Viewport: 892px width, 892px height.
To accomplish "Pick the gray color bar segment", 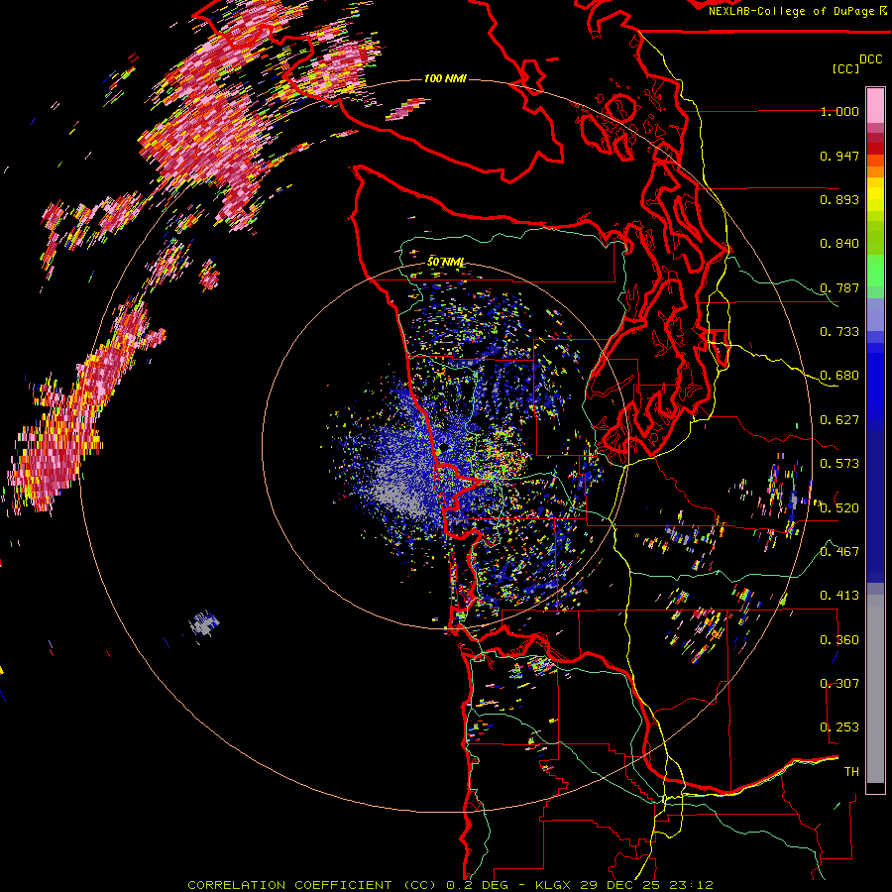I will coord(875,689).
